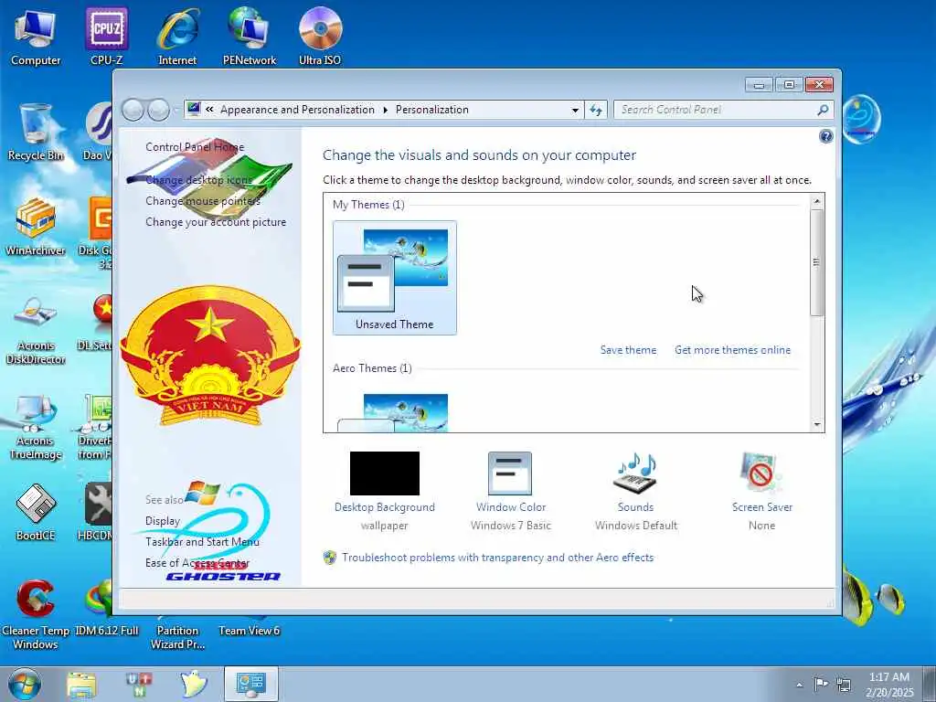Open Taskbar and Start Menu link
Screen dimensions: 936x702
point(202,541)
